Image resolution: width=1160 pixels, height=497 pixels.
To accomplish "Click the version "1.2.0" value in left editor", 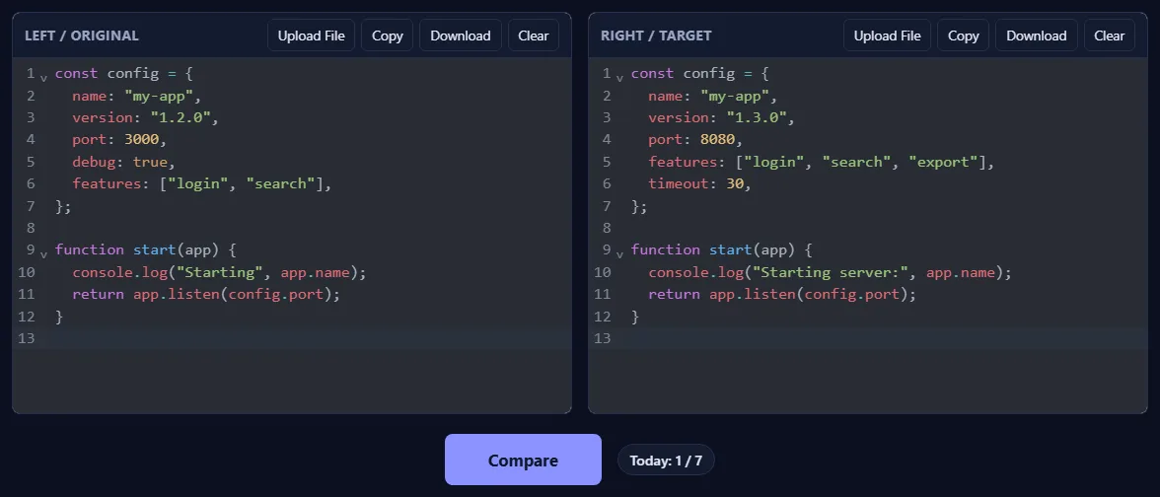I will click(181, 117).
